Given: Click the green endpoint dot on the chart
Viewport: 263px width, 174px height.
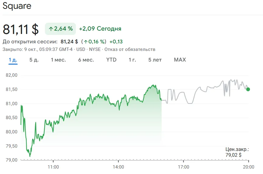Looking at the screenshot, I should click(248, 89).
